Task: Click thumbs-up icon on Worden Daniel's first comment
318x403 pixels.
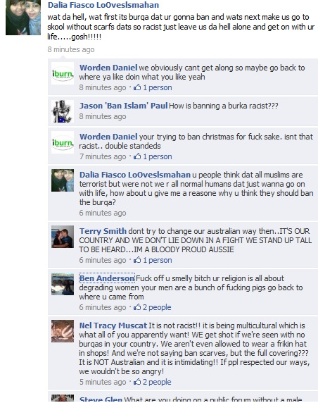Action: tap(137, 87)
